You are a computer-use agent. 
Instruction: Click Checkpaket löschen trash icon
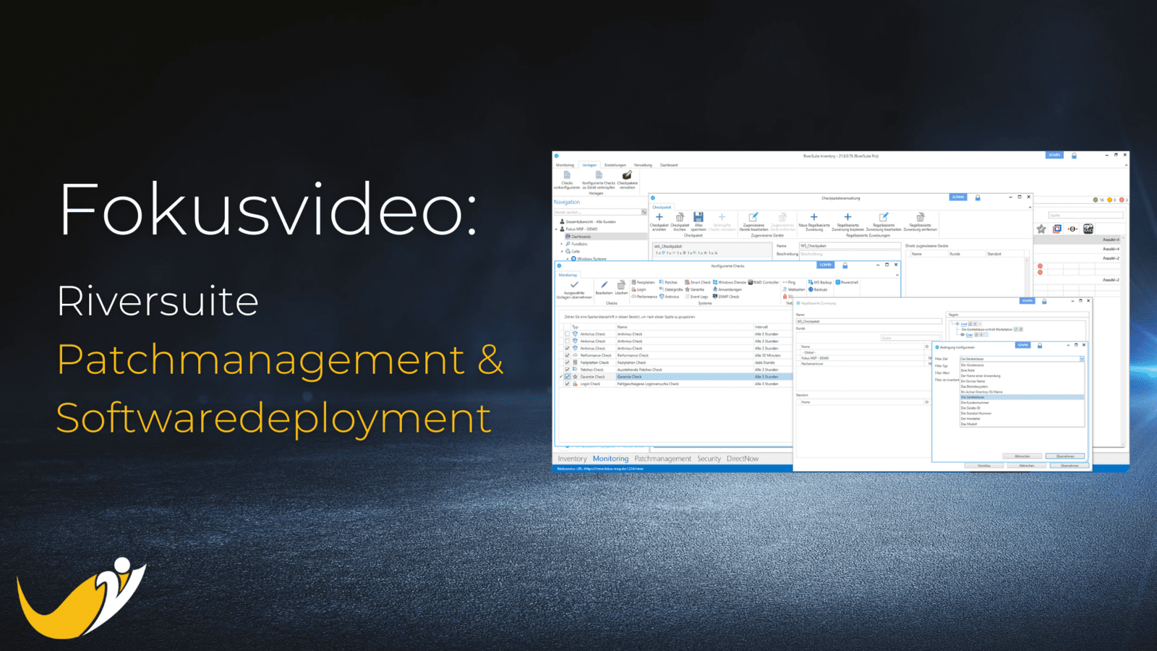coord(680,217)
